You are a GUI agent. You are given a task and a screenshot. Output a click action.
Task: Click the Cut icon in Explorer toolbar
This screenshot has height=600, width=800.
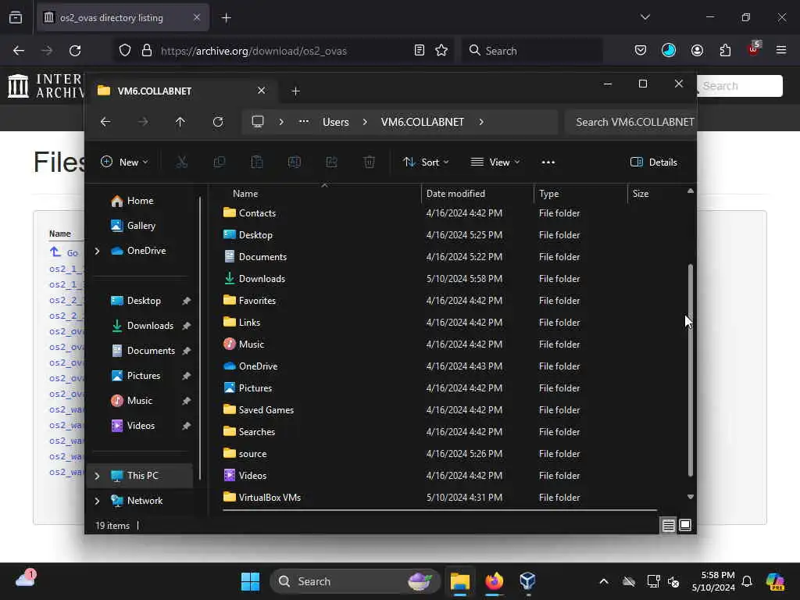tap(181, 162)
